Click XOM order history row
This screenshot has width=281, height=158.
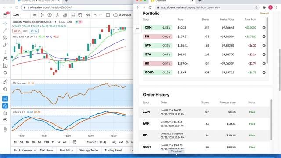click(x=204, y=112)
